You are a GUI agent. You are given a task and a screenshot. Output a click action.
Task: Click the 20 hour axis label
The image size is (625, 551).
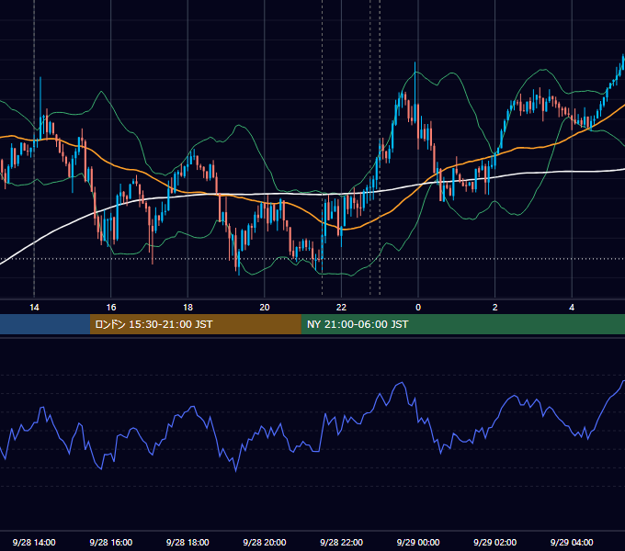[265, 308]
